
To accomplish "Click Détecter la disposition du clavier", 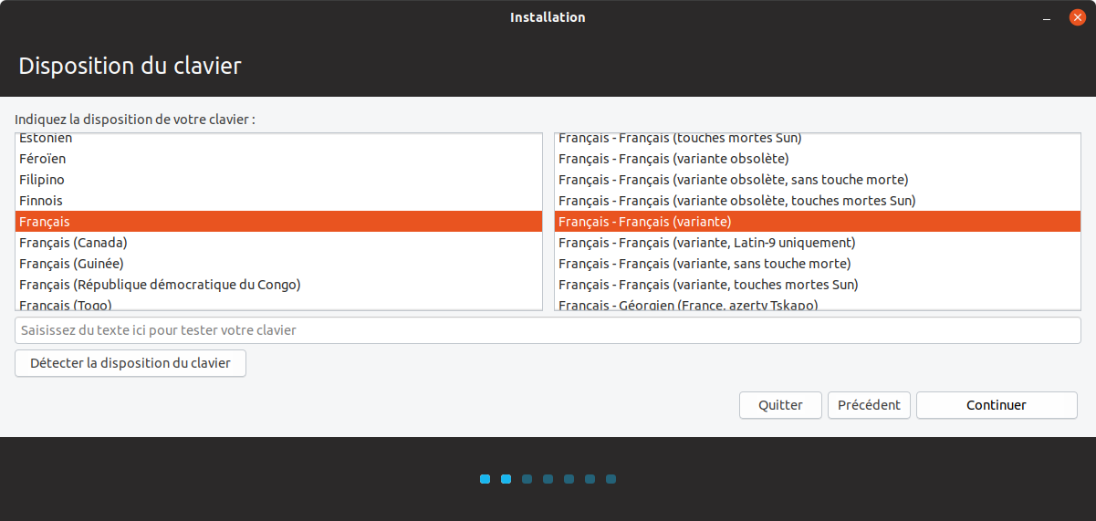I will [x=130, y=363].
